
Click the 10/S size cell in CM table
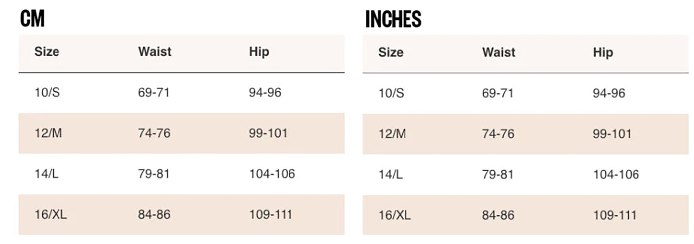coord(47,92)
